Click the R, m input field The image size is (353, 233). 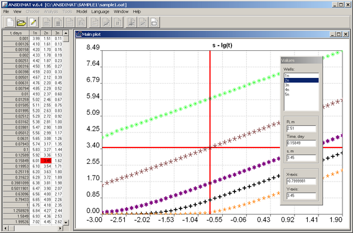tap(301, 128)
